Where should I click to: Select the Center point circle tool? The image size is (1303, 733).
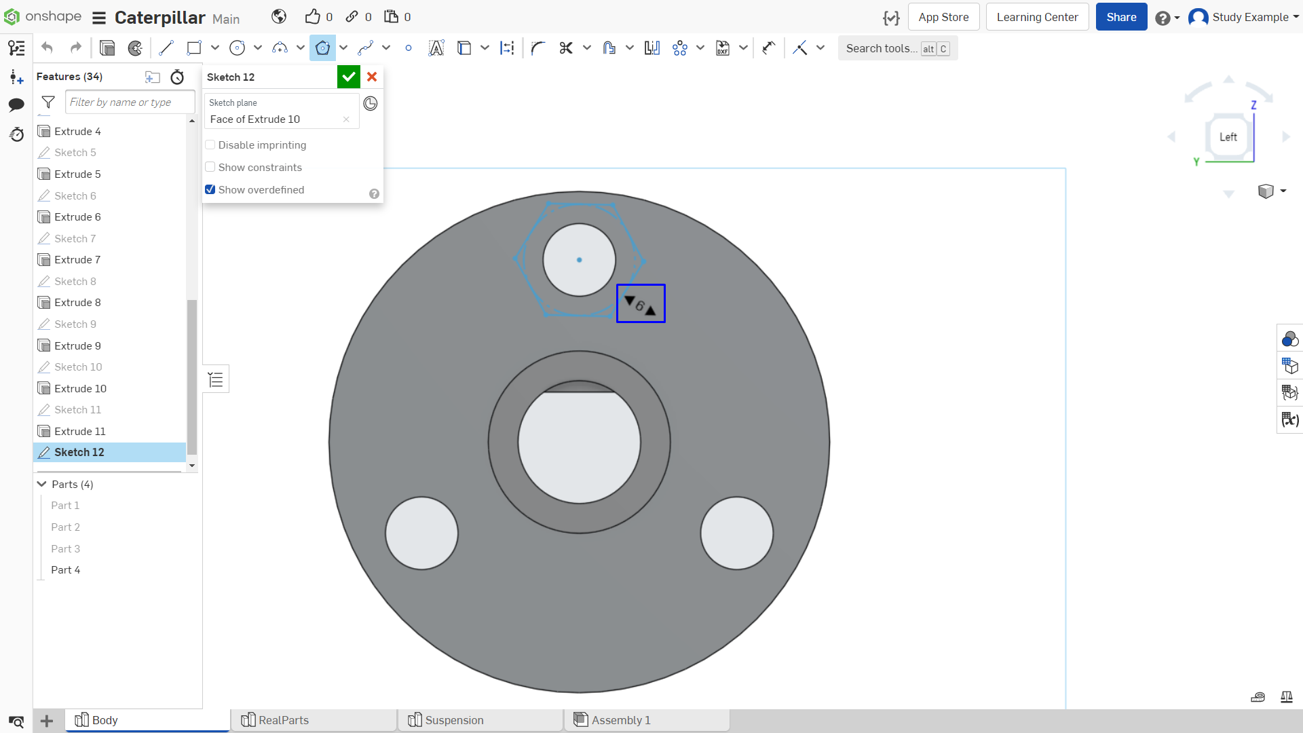[x=237, y=48]
